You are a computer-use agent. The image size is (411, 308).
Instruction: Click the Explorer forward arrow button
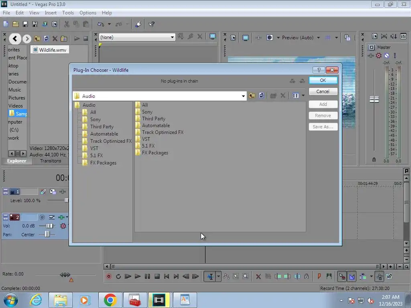point(27,39)
